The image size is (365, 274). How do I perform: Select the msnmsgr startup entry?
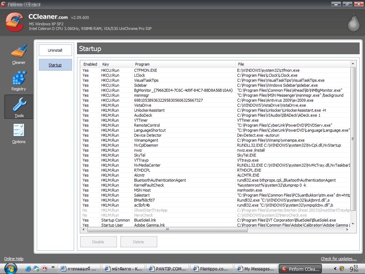click(x=215, y=95)
